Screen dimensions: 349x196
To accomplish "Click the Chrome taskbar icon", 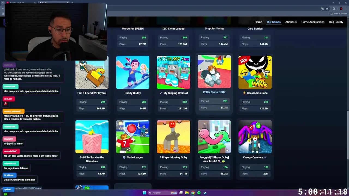I will pos(193,193).
